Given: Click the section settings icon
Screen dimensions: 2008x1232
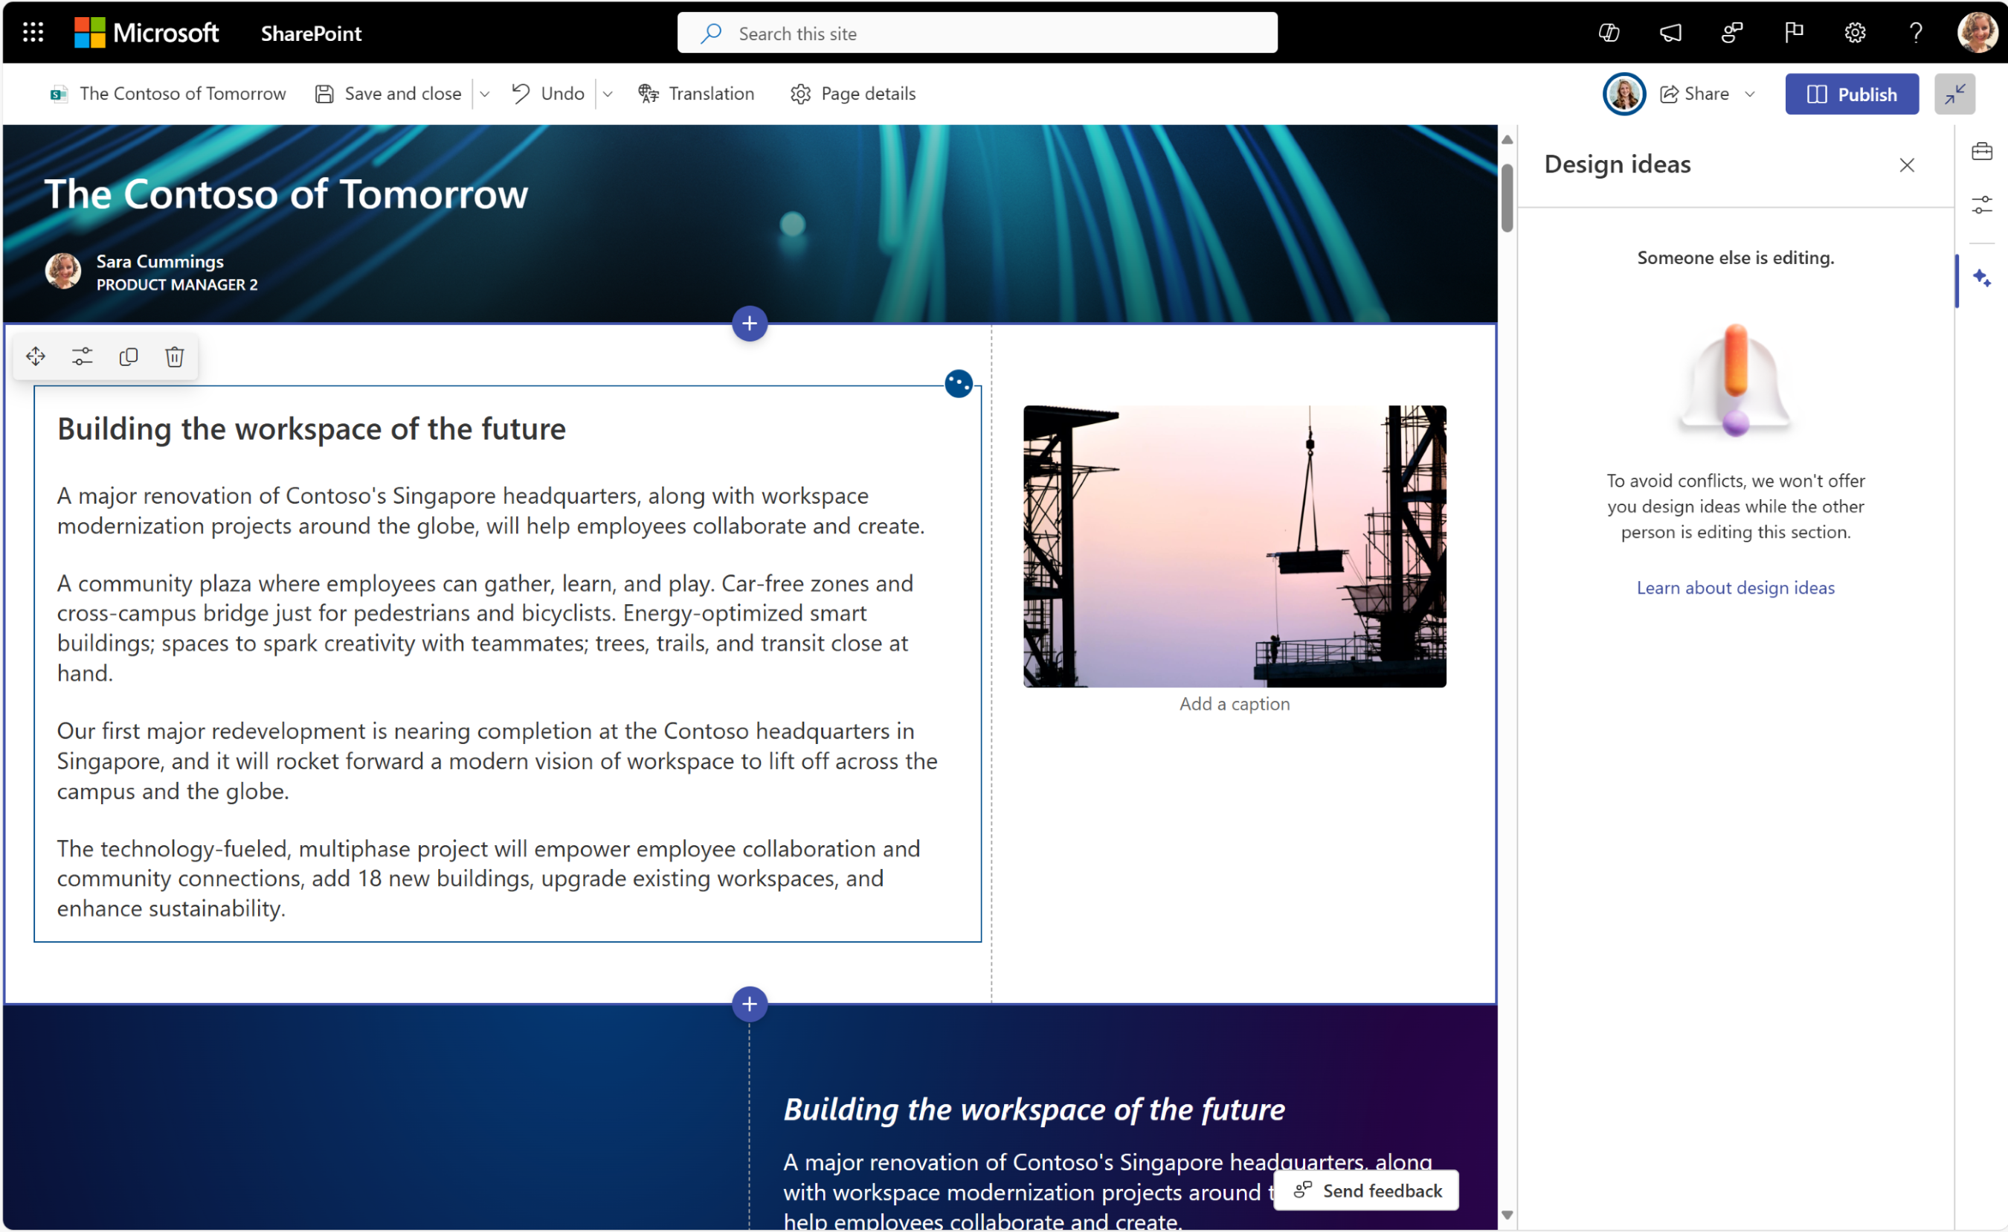Looking at the screenshot, I should tap(82, 357).
